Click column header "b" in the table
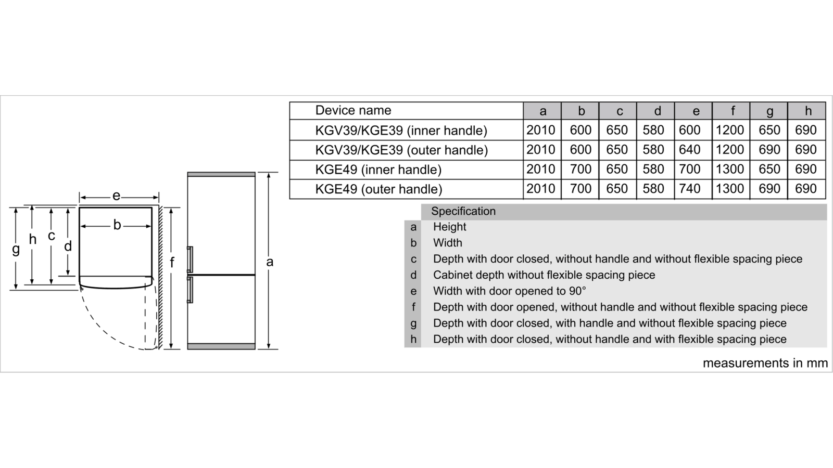Image resolution: width=833 pixels, height=468 pixels. [x=581, y=111]
